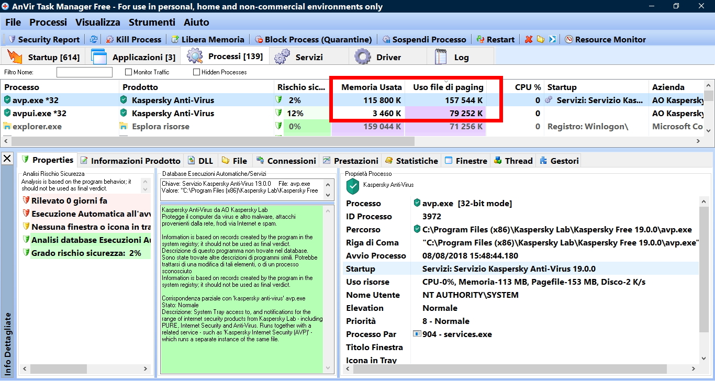This screenshot has height=381, width=715.
Task: Click the process list scroll up arrow
Action: 709,86
